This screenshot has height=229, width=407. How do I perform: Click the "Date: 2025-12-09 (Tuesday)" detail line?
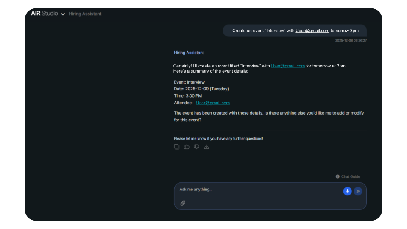tap(201, 89)
